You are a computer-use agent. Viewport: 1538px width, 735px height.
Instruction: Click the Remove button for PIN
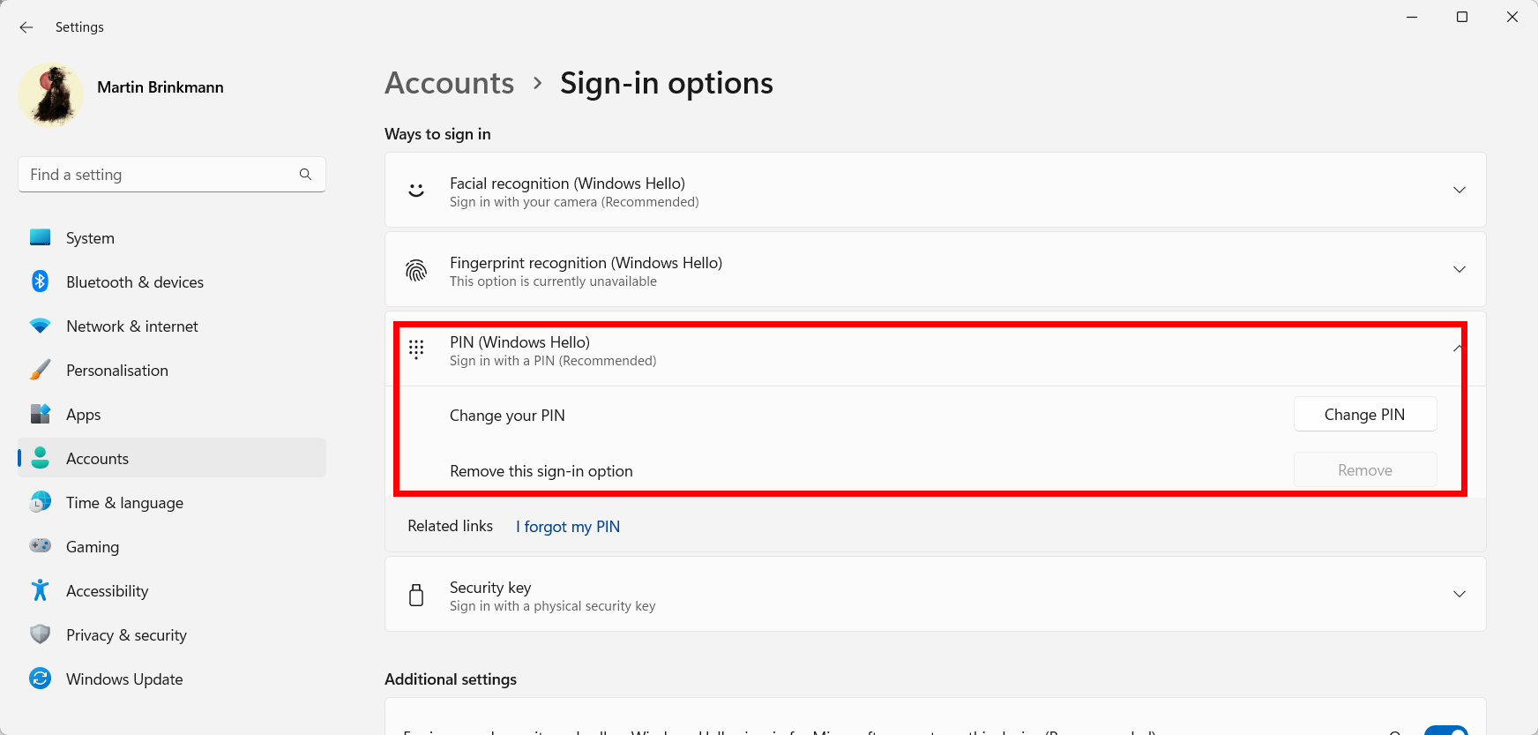click(1365, 470)
